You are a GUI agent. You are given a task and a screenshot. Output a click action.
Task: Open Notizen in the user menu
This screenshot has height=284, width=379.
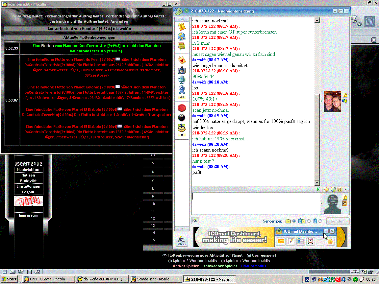tap(28, 175)
